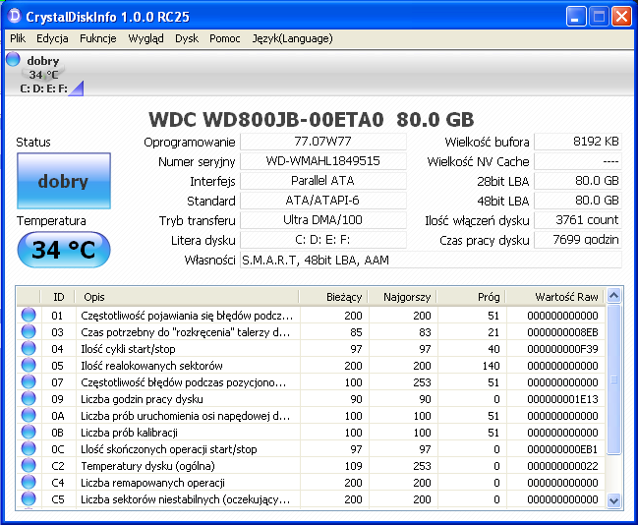Click the big dobry status button

(64, 181)
